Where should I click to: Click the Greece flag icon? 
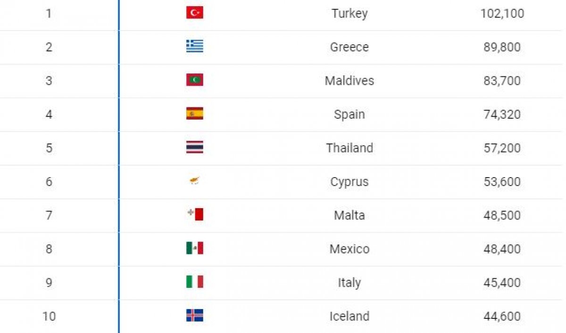[194, 46]
